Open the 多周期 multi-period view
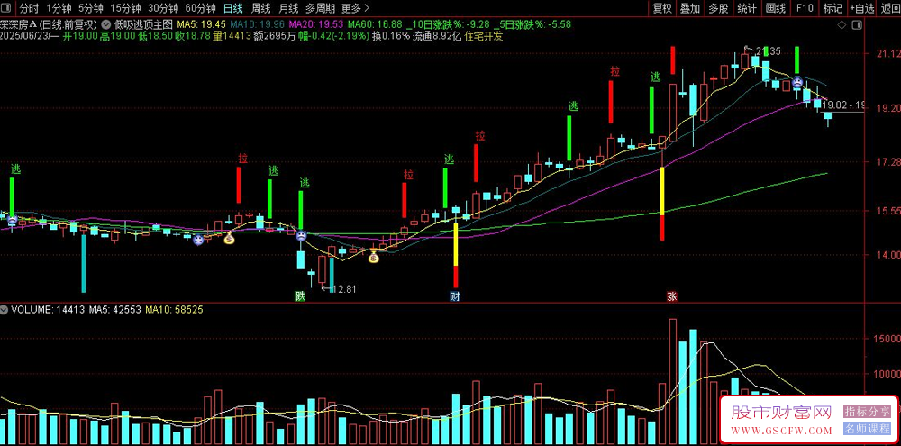The image size is (901, 446). (x=320, y=8)
